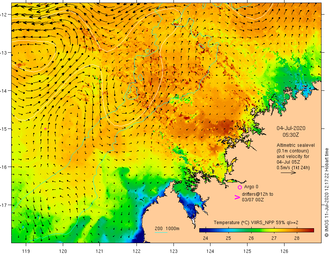329x254 pixels.
Task: Click the date label 04-Jul-2020
Action: coord(291,128)
